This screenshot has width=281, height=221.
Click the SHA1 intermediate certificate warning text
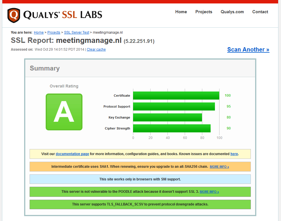(130, 167)
